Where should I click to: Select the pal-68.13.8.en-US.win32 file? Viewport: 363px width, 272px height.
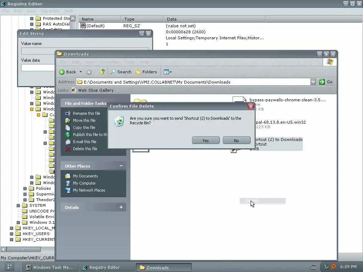coord(281,122)
